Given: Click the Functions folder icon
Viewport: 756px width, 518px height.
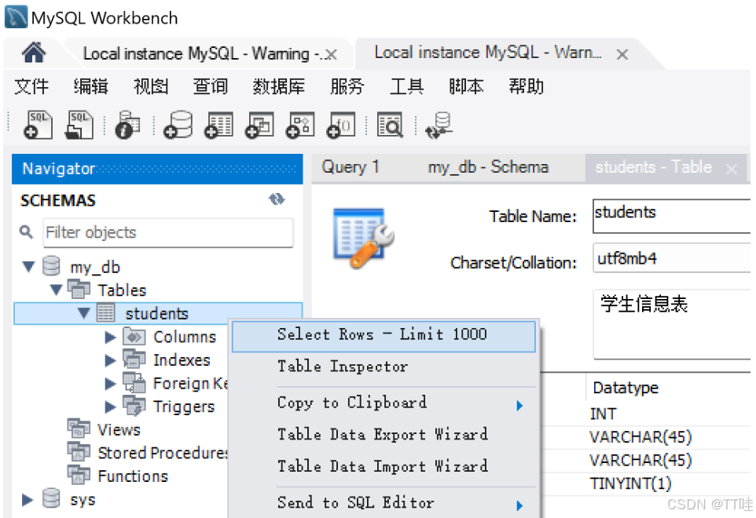Looking at the screenshot, I should 79,475.
